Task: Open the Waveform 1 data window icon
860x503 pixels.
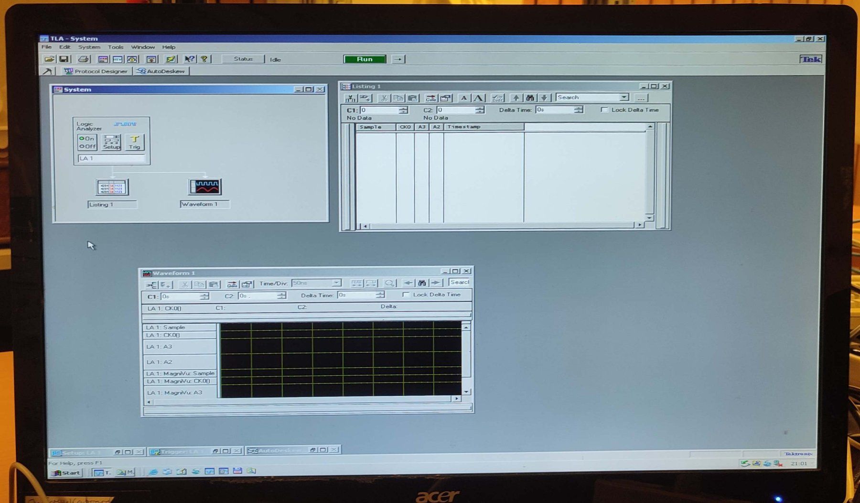Action: tap(205, 186)
